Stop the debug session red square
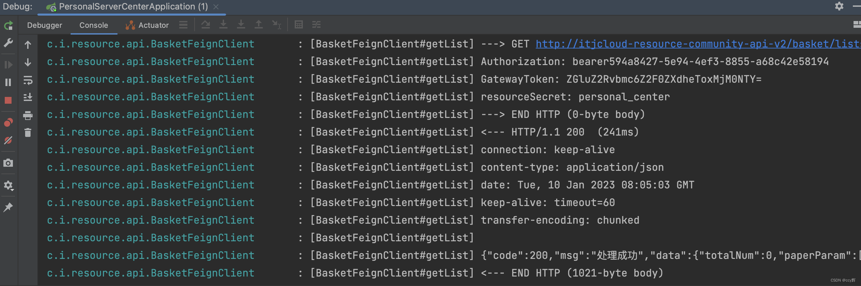 (8, 100)
